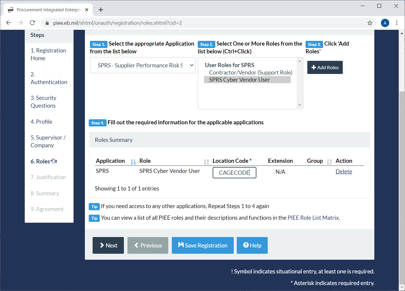Sort the Group column sort arrows
This screenshot has width=405, height=291.
point(329,161)
